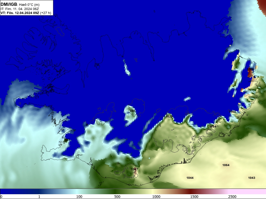The height and width of the screenshot is (199, 266).
Task: Click the 'VT: Fös. 12.04.2024 09Z (+27 h)' line
Action: point(26,13)
